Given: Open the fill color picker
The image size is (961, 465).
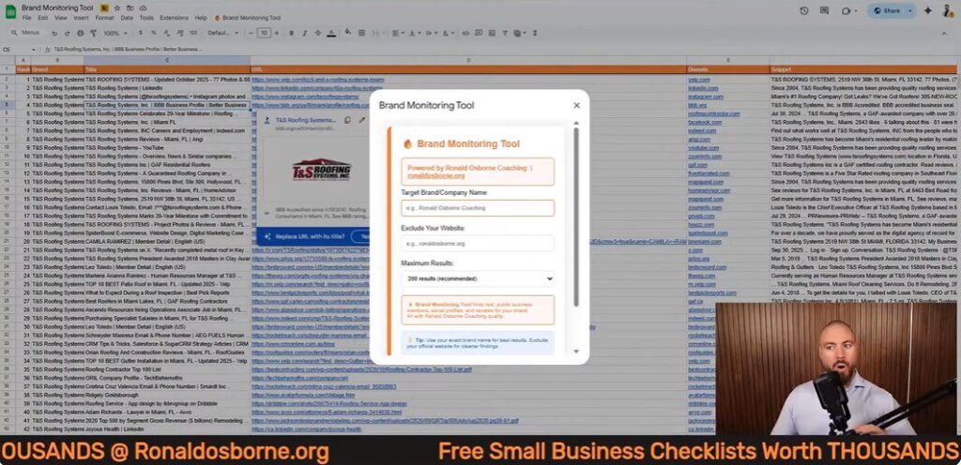Looking at the screenshot, I should click(x=347, y=33).
